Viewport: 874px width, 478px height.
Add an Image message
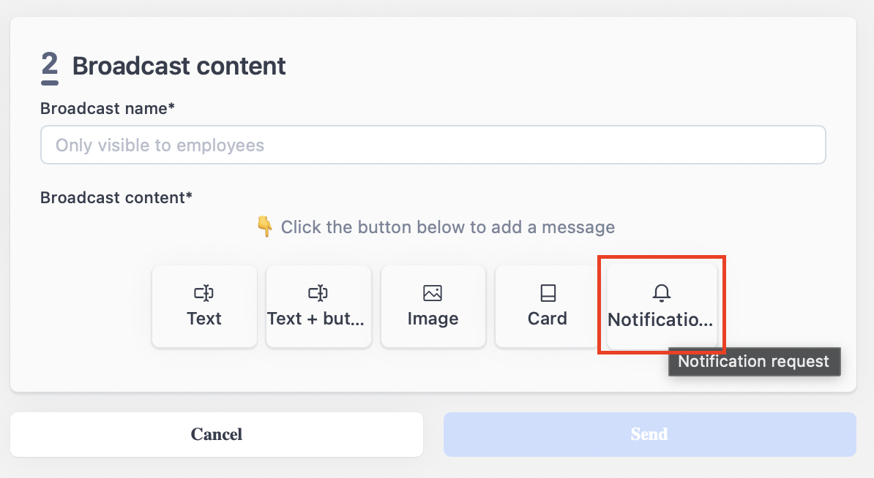coord(433,306)
